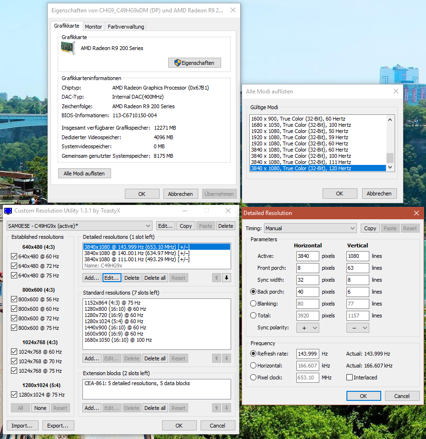Move detailed resolution down with arrow icon
Image resolution: width=426 pixels, height=439 pixels.
226,277
